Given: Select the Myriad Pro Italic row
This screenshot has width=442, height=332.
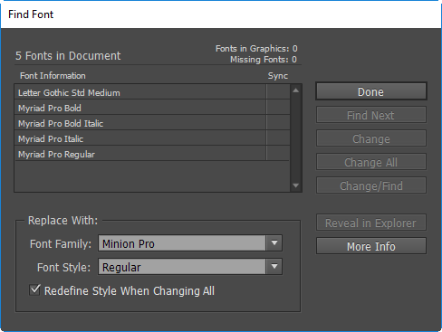Looking at the screenshot, I should [152, 138].
